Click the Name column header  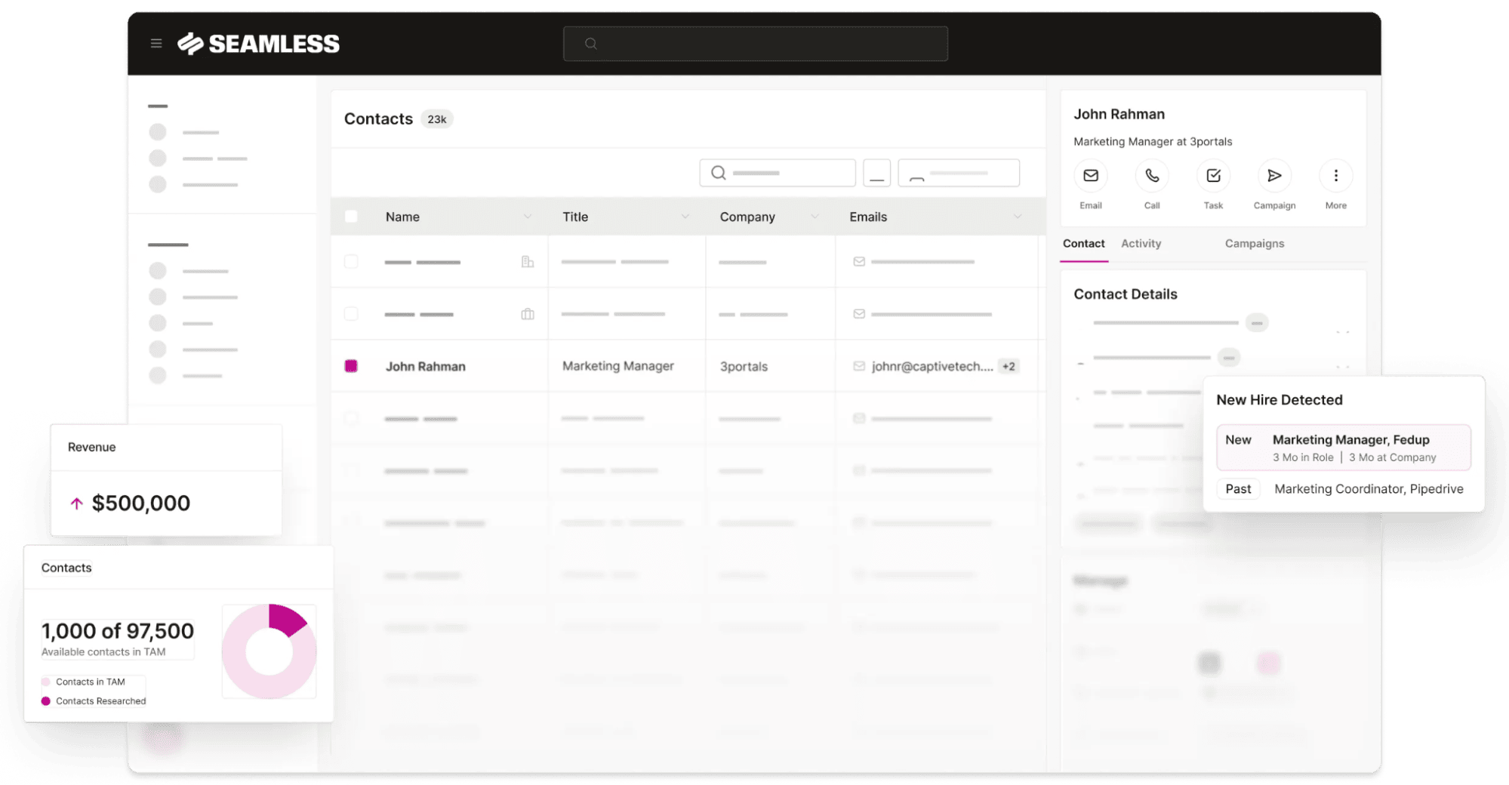(402, 217)
